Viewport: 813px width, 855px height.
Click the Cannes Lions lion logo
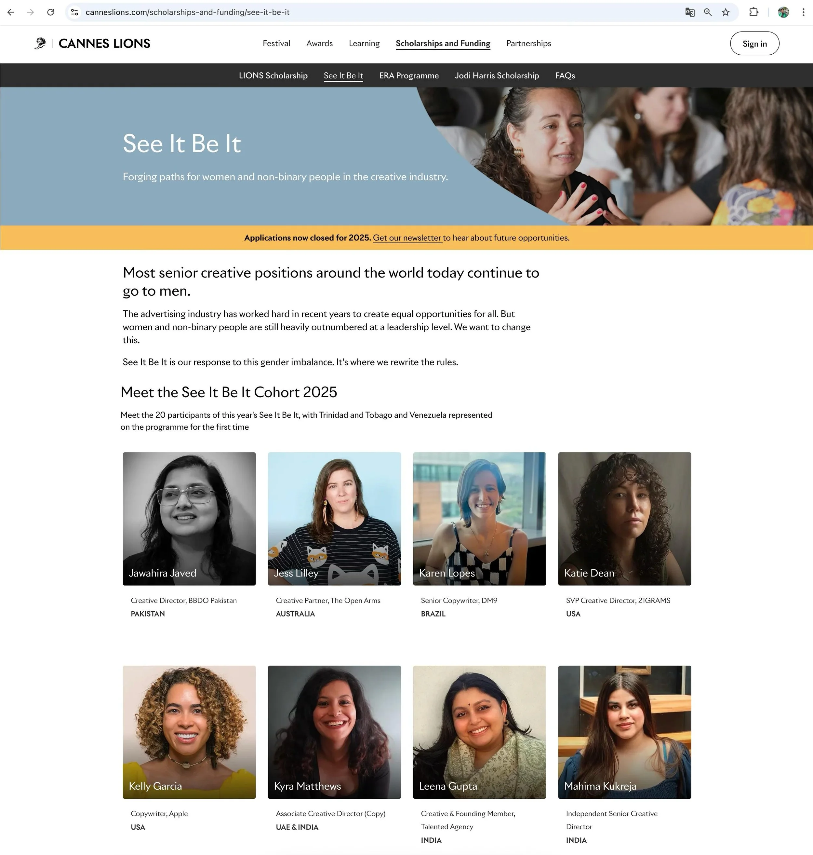[x=40, y=43]
